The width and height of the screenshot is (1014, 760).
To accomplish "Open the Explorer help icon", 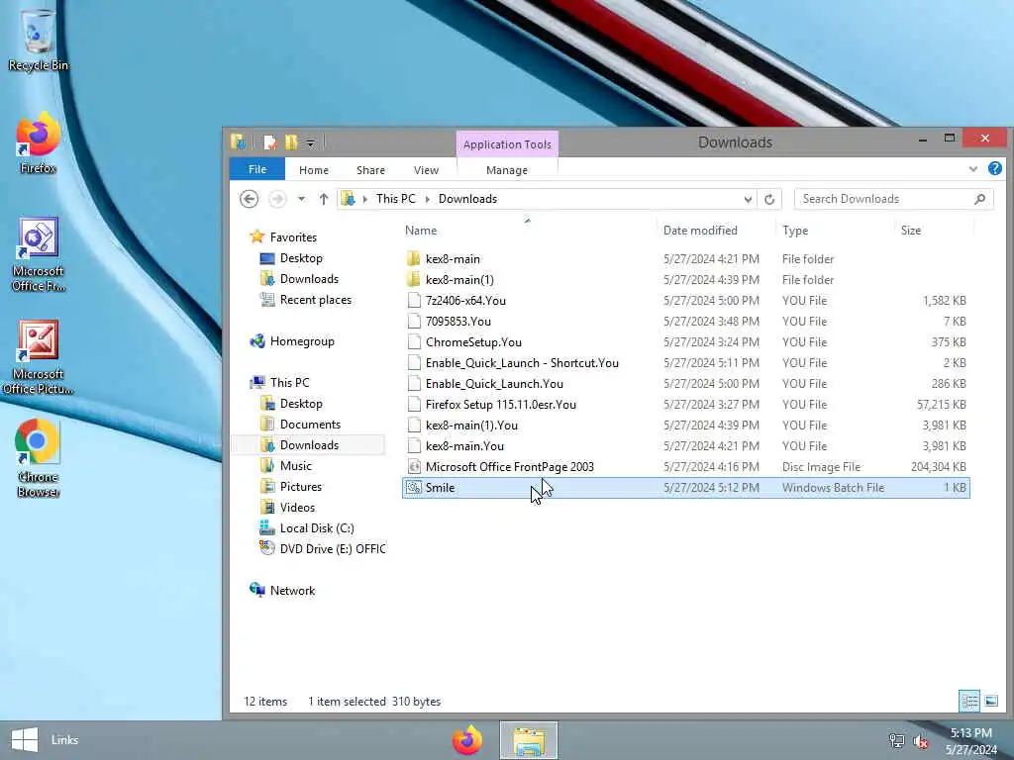I will pyautogui.click(x=994, y=168).
